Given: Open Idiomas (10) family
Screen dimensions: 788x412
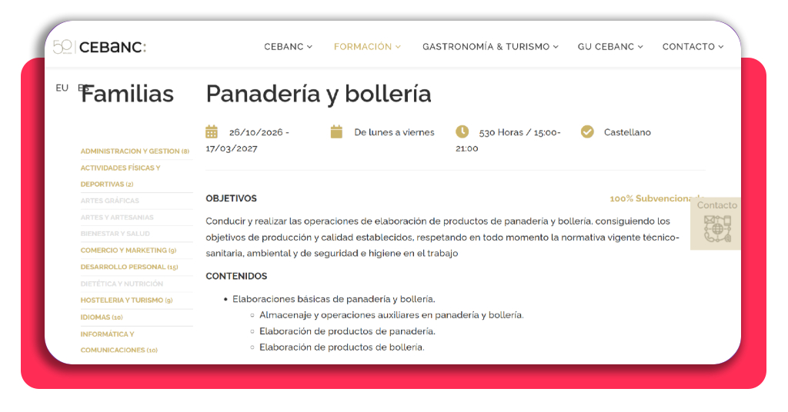Looking at the screenshot, I should (x=102, y=317).
